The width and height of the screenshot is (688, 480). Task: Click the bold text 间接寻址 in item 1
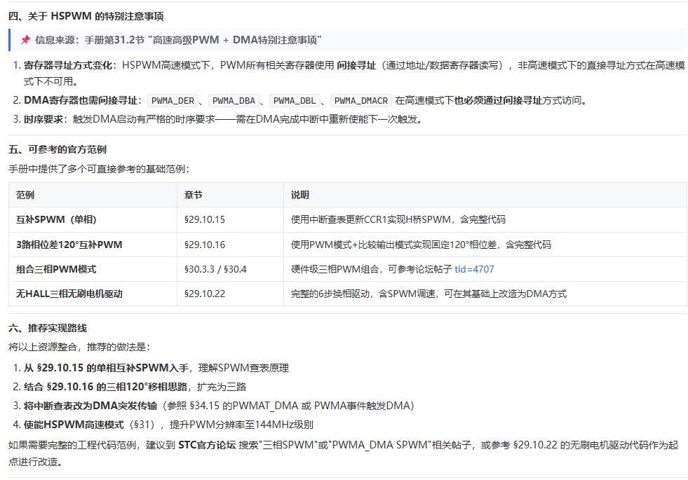(356, 65)
